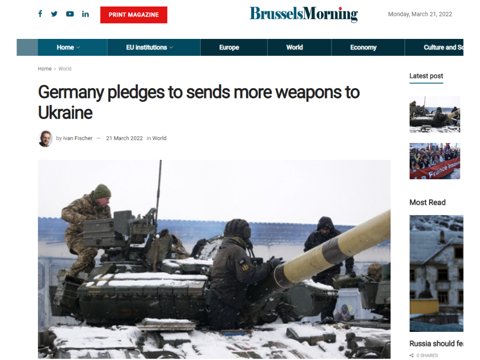The width and height of the screenshot is (480, 360).
Task: Click the Home breadcrumb link
Action: click(45, 69)
